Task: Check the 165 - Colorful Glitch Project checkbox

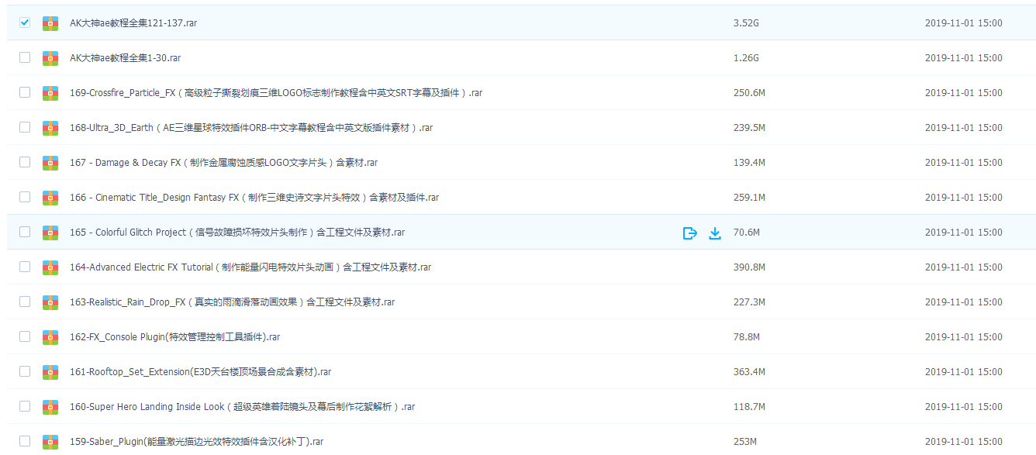Action: tap(25, 232)
